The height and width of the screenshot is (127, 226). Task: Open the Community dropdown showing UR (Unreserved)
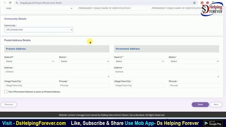click(38, 30)
